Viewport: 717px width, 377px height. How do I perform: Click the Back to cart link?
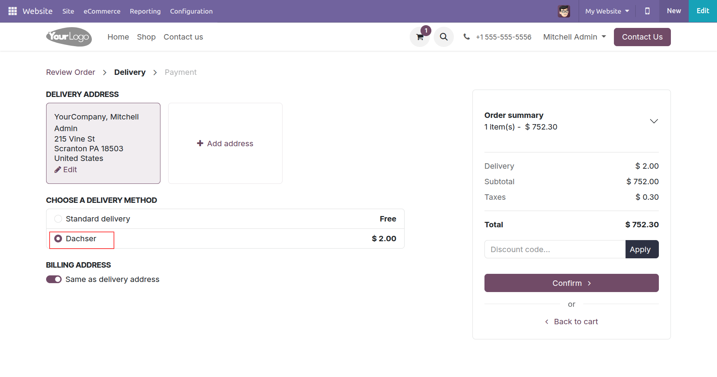(572, 322)
